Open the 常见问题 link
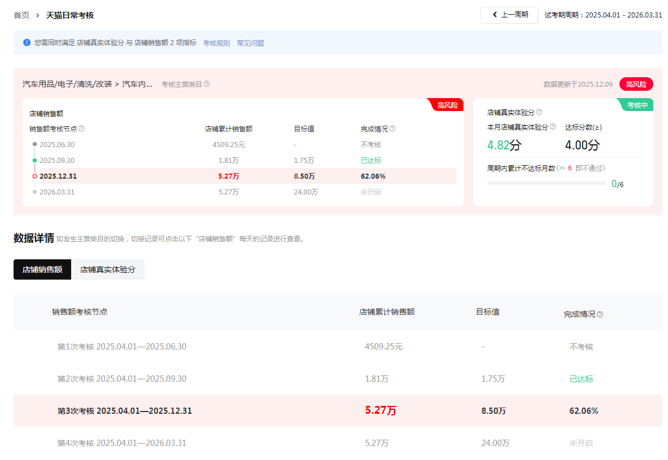The height and width of the screenshot is (460, 668). pos(250,43)
